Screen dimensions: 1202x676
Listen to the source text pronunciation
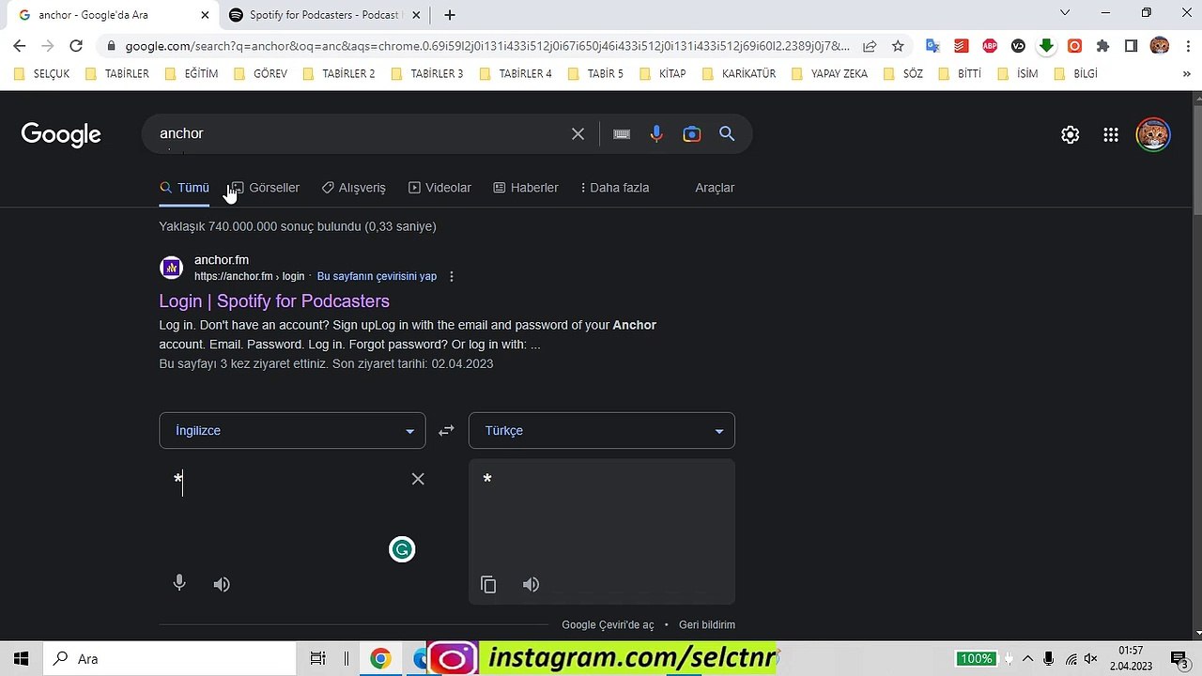(x=222, y=585)
